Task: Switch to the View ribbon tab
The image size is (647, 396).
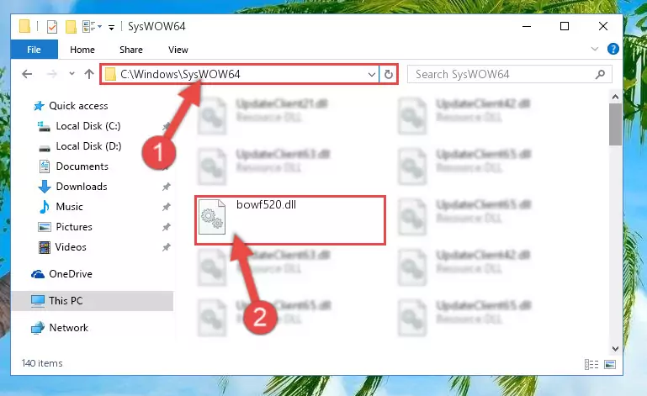Action: [x=178, y=50]
